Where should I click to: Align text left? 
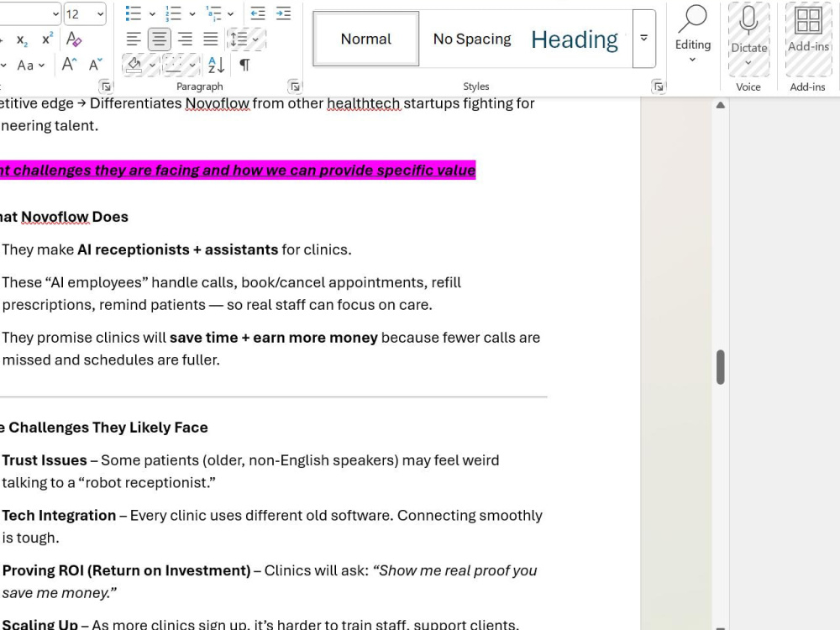coord(134,39)
